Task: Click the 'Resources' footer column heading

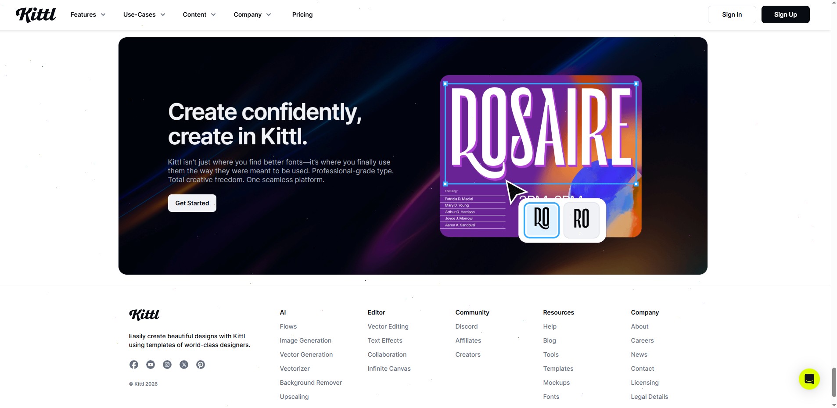Action: click(559, 312)
